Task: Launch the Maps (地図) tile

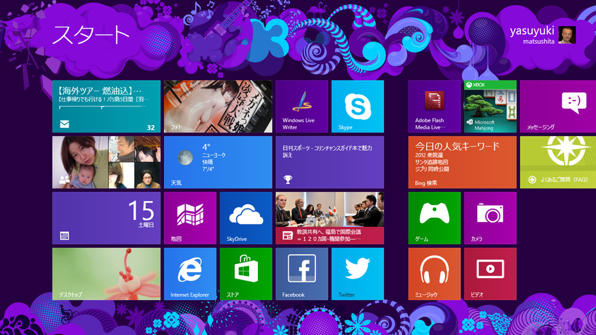Action: point(190,218)
